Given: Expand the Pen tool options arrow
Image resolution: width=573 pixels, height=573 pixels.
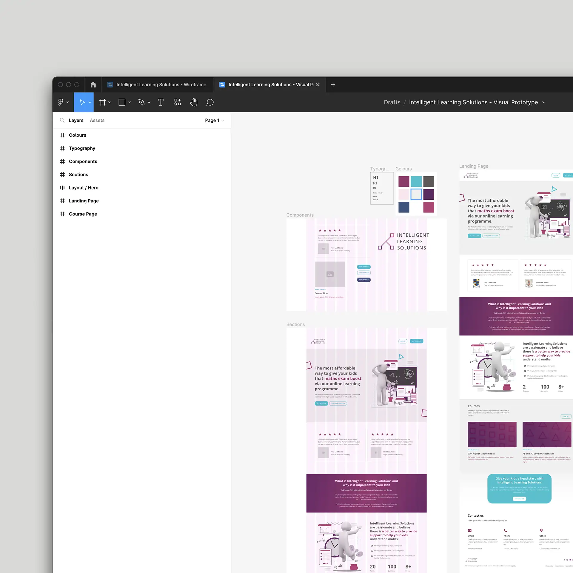Looking at the screenshot, I should [x=149, y=102].
